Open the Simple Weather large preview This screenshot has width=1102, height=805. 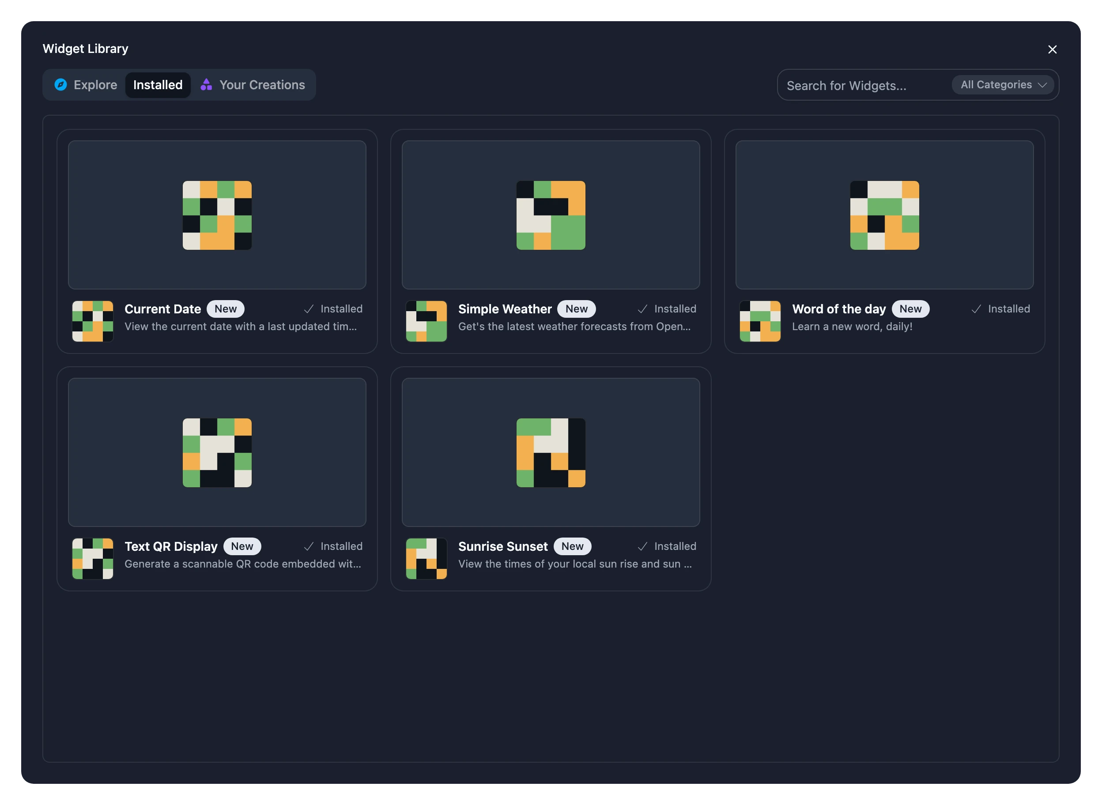(x=551, y=215)
